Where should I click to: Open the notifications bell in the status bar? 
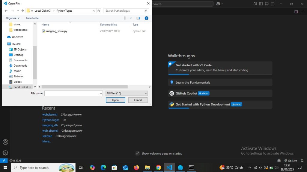pos(302,160)
